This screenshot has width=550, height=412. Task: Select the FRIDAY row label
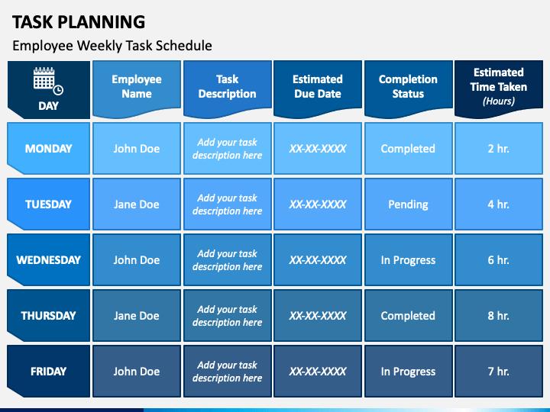pos(48,371)
